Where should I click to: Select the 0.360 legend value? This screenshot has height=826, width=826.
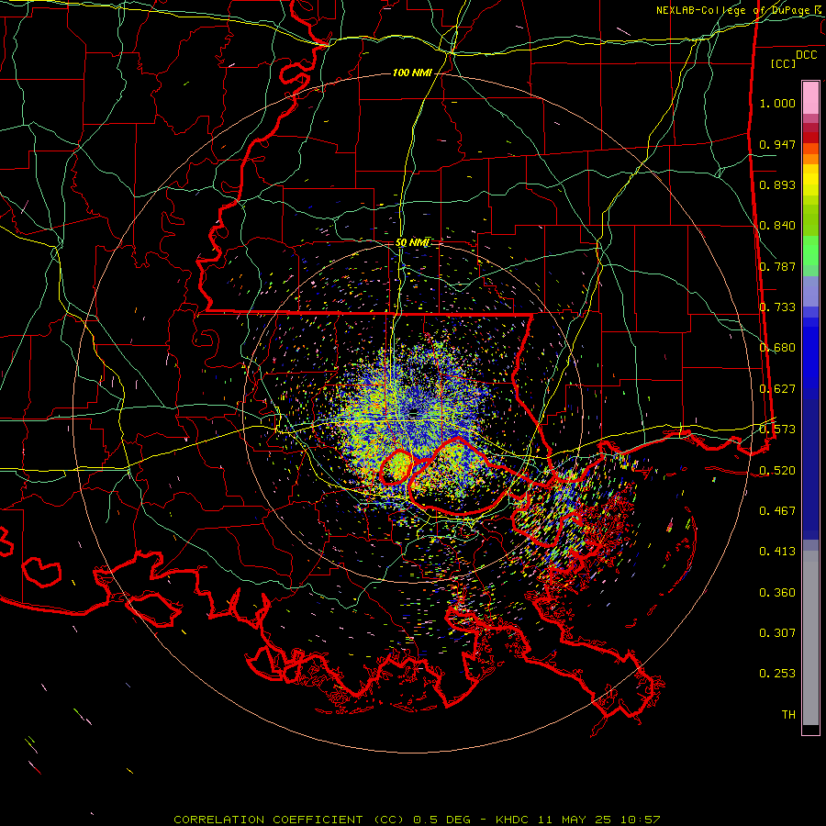point(777,593)
